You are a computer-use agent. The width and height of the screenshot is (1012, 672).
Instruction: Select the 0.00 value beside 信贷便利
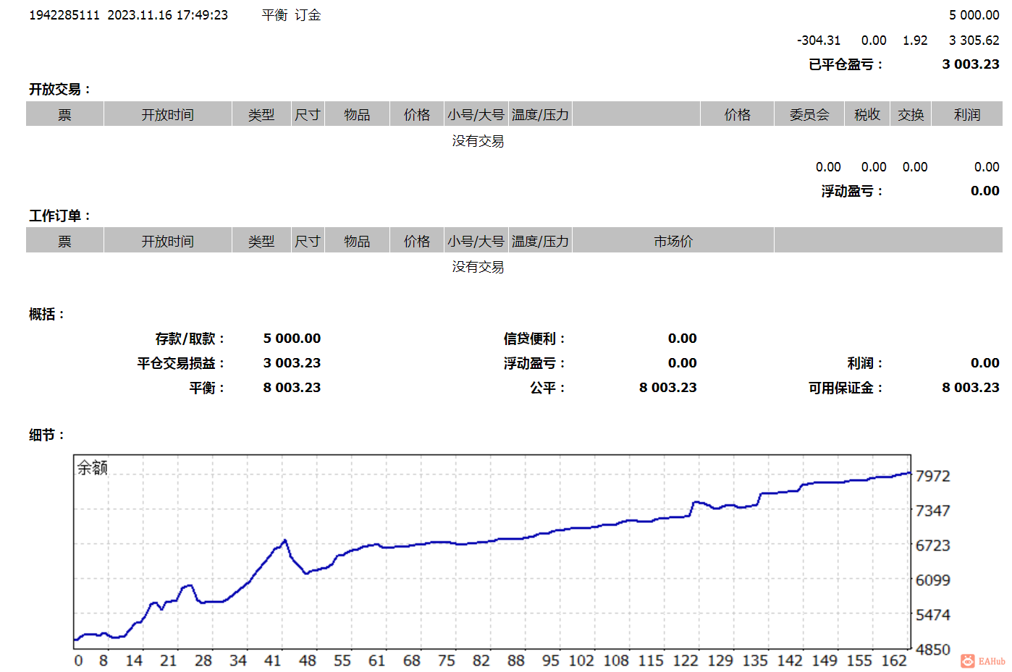[682, 339]
